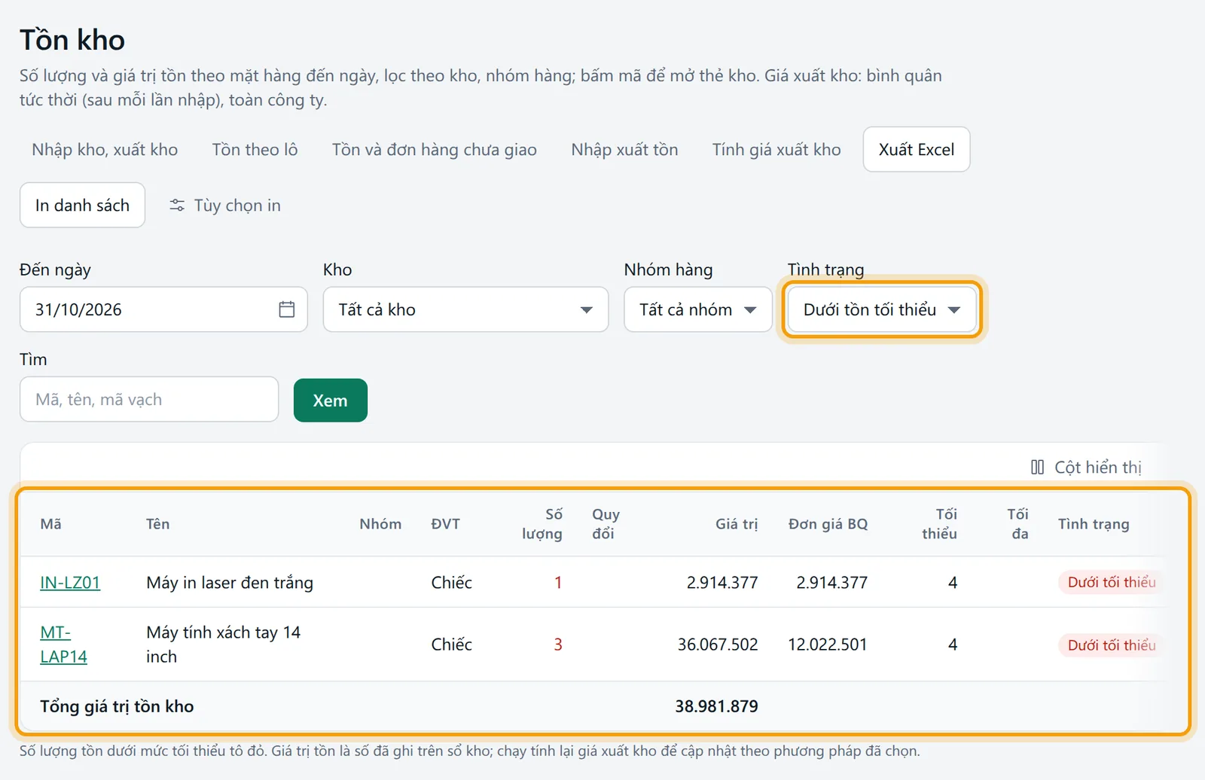The width and height of the screenshot is (1205, 780).
Task: Click the total value 38.981.879
Action: click(716, 706)
